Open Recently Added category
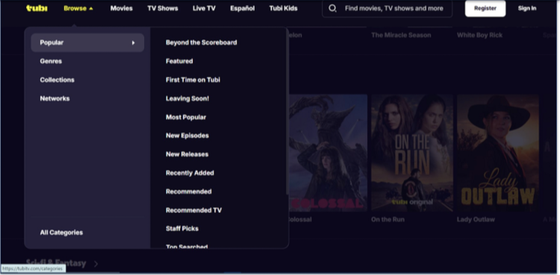This screenshot has height=275, width=560. pyautogui.click(x=190, y=173)
